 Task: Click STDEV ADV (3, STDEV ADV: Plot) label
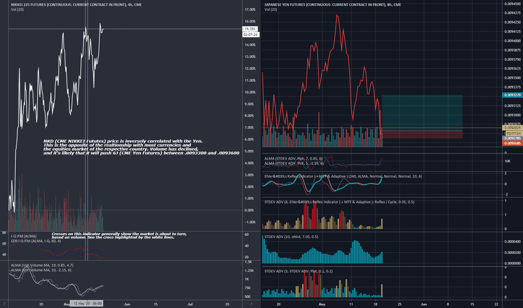299,271
